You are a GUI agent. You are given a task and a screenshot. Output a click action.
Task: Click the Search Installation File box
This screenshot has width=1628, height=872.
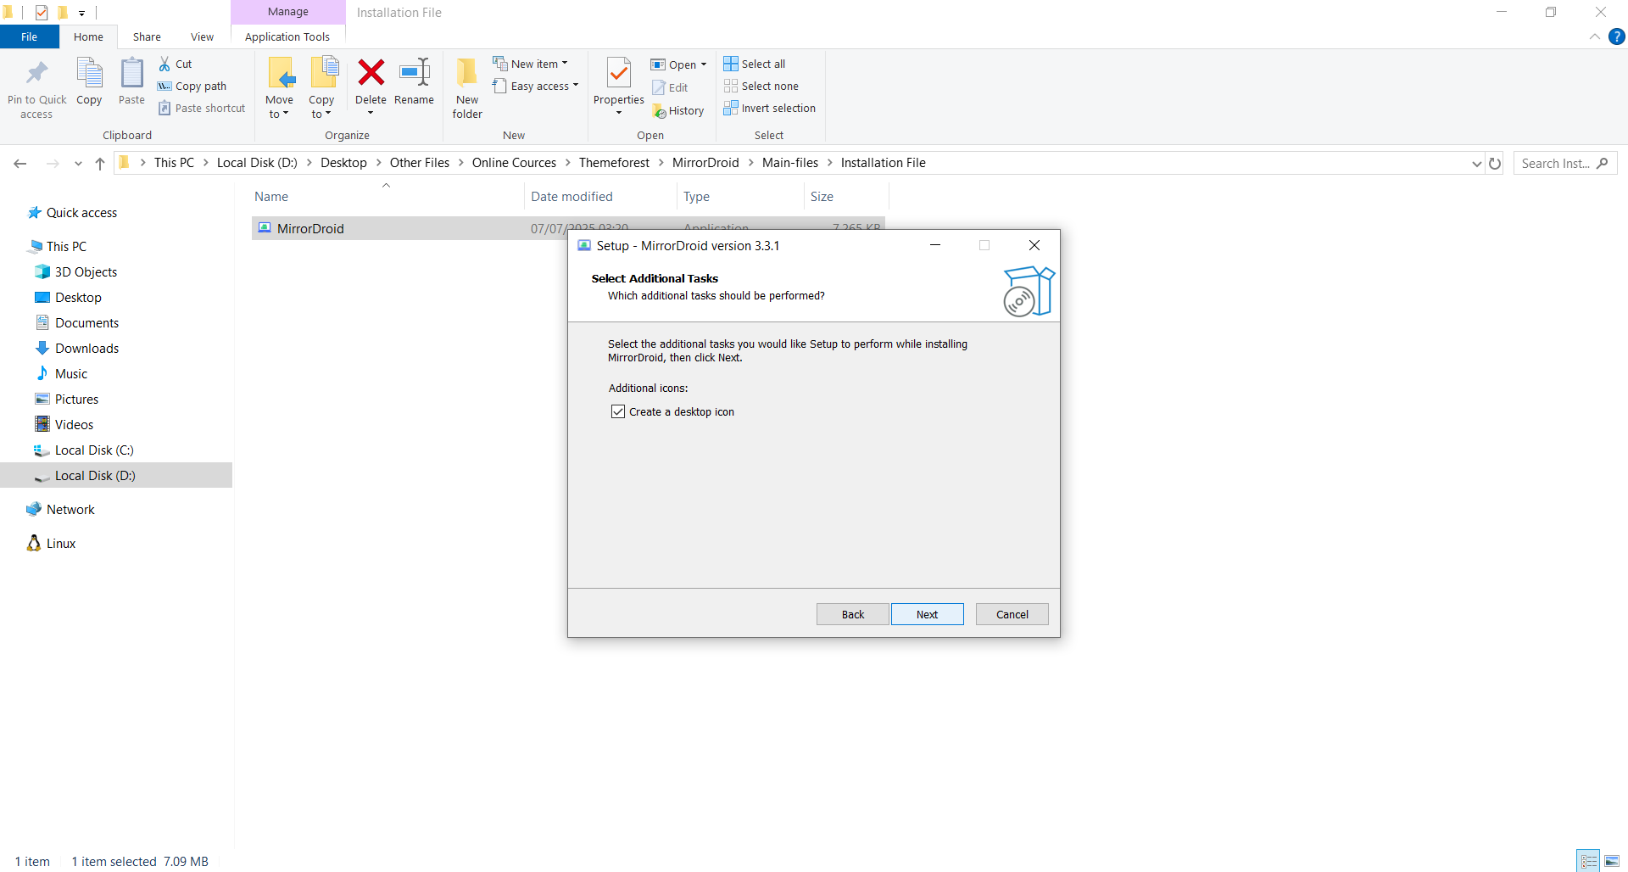coord(1564,163)
